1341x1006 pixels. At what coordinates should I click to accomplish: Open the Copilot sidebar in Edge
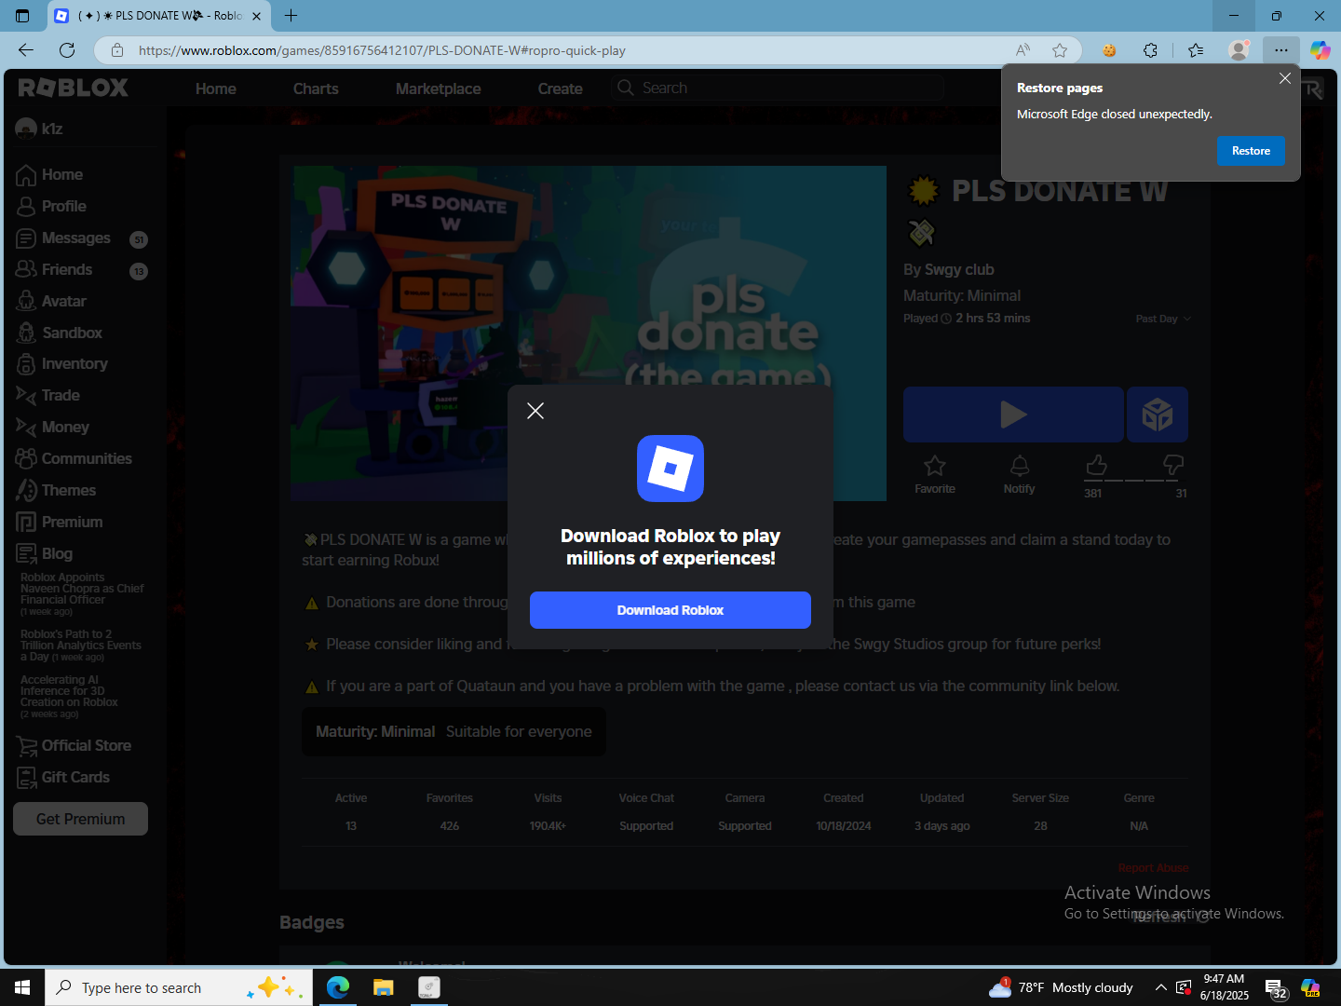coord(1321,50)
